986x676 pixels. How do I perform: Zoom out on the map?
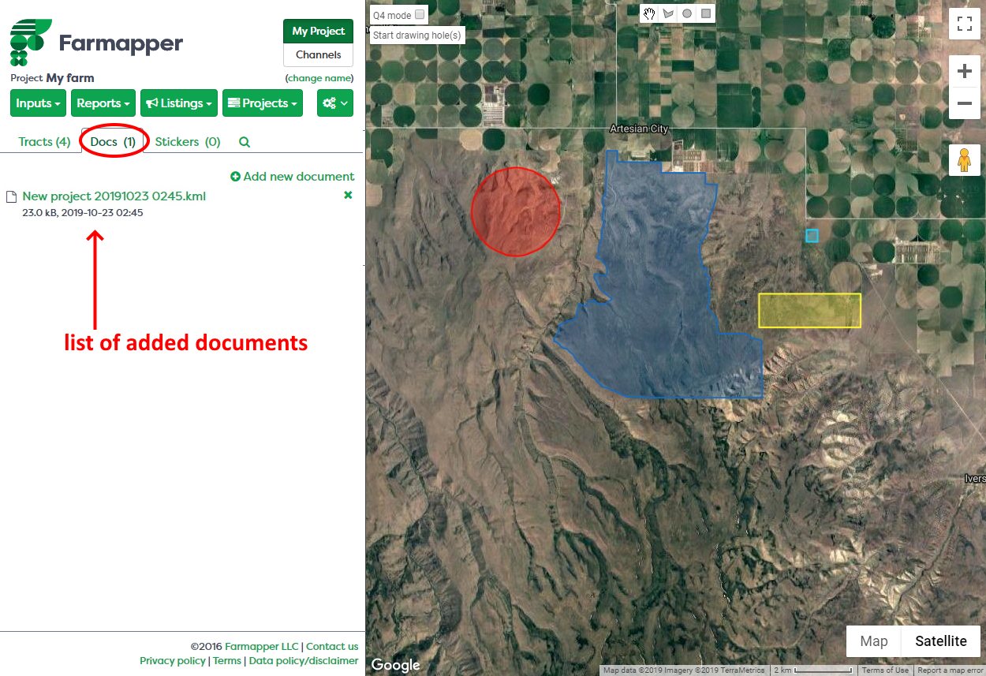[964, 103]
